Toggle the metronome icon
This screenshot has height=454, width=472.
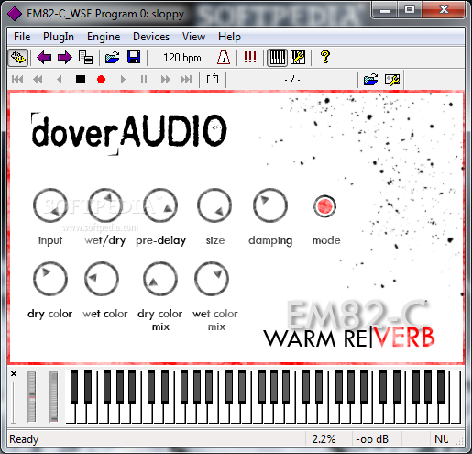point(224,58)
